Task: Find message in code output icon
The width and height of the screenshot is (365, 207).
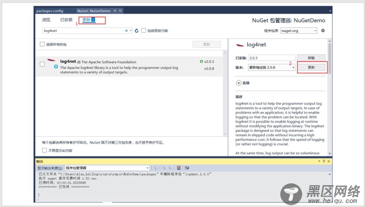Action: [x=156, y=168]
